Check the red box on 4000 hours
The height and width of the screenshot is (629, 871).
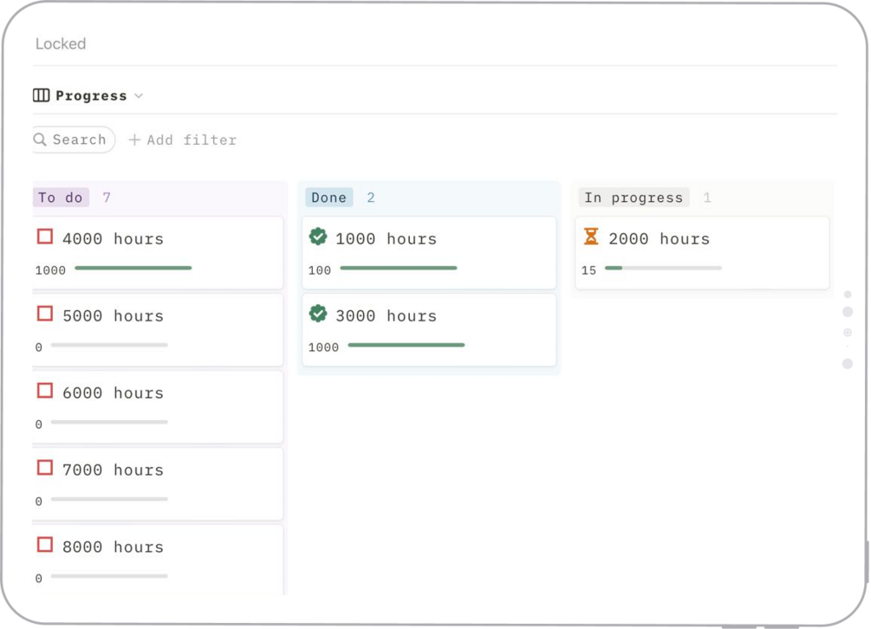point(45,237)
